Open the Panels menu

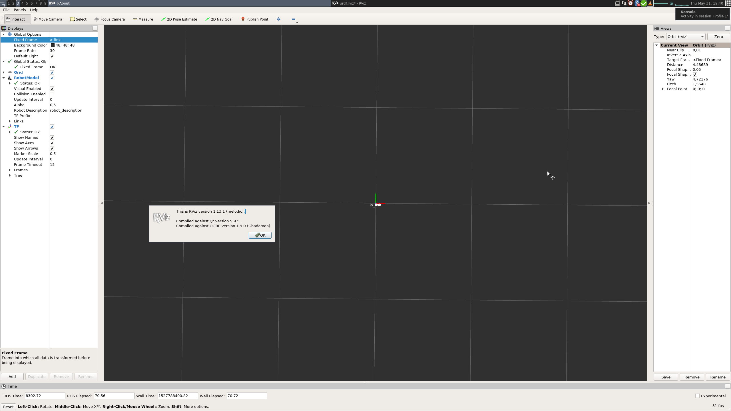(19, 10)
